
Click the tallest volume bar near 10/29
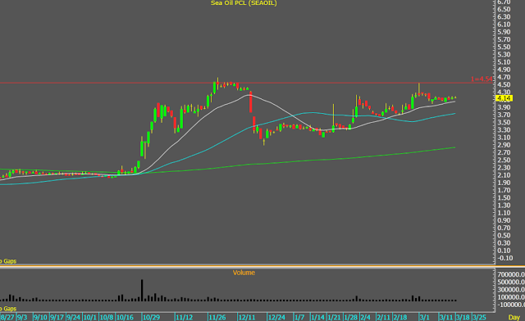coord(142,290)
